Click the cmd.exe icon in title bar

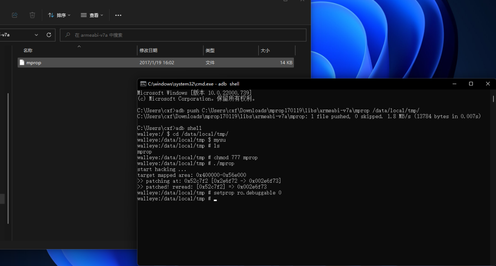(143, 84)
